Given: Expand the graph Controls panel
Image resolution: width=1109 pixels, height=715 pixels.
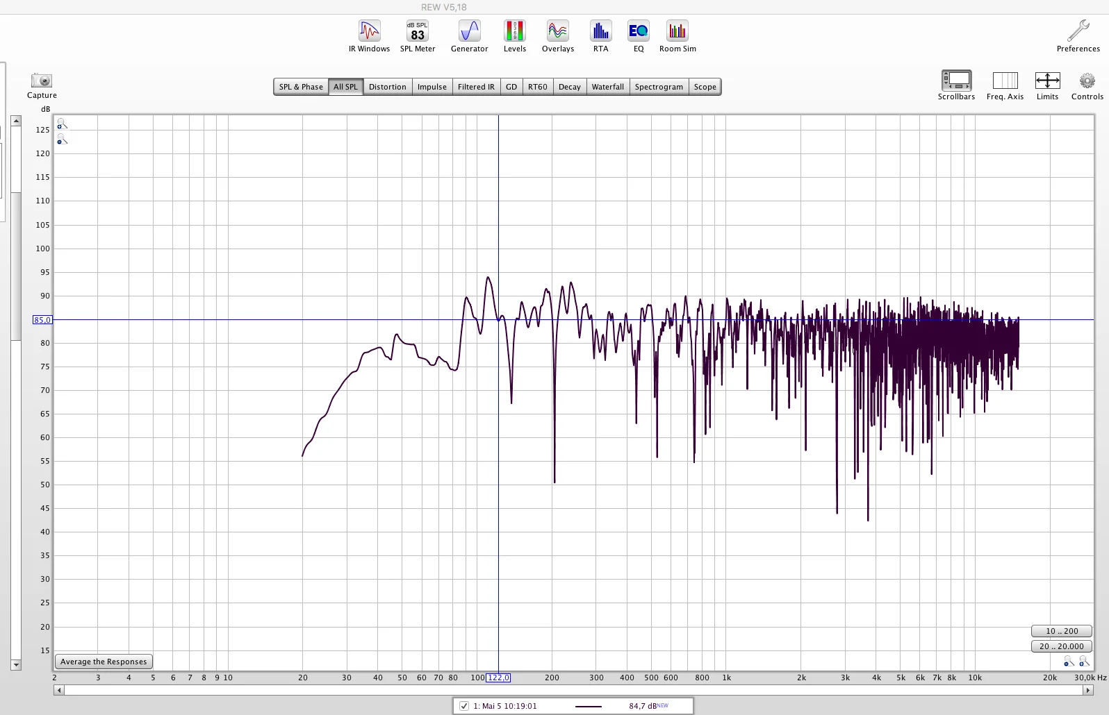Looking at the screenshot, I should click(1087, 86).
